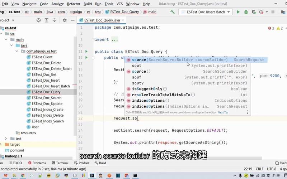This screenshot has height=179, width=287.
Task: Expand the test folder node
Action: (6, 139)
